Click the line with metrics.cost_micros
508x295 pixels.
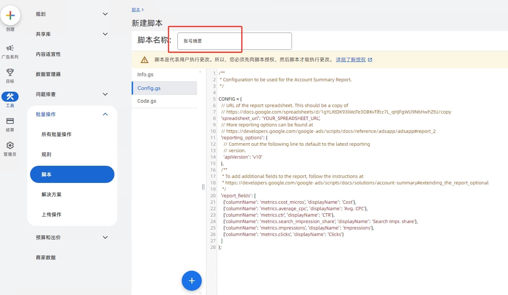[289, 202]
